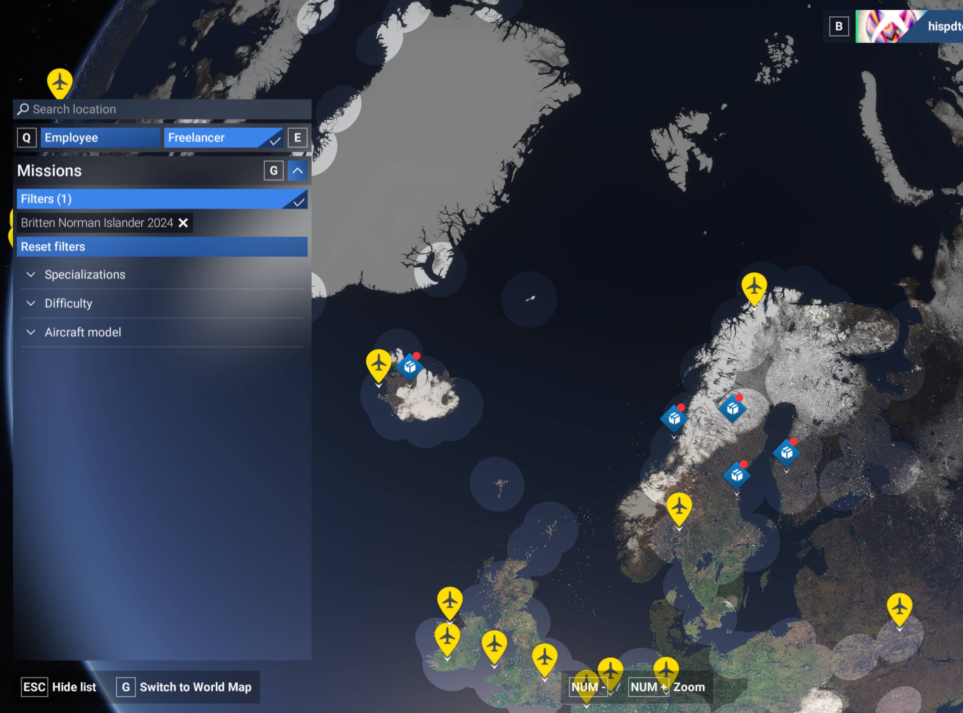The width and height of the screenshot is (963, 713).
Task: Click the cargo mission marker on Iceland
Action: 409,367
